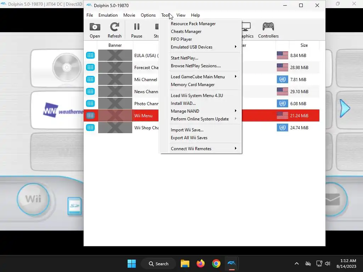Click the Banner column header
363x272 pixels.
[x=115, y=45]
